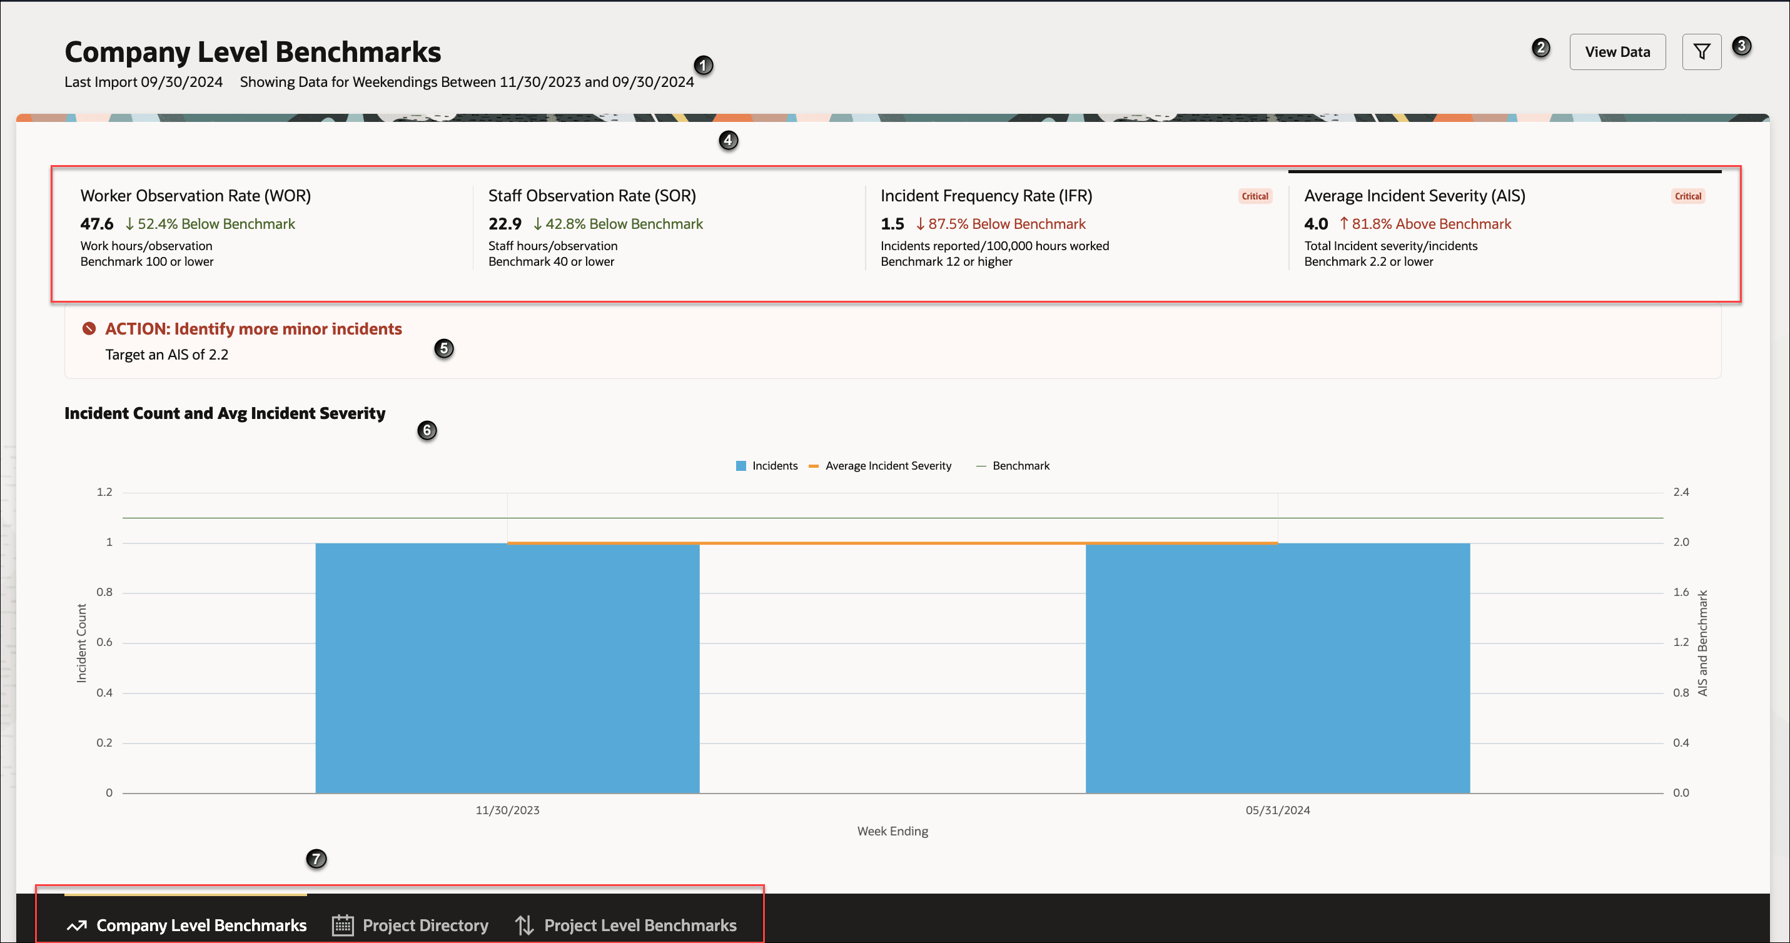Viewport: 1790px width, 943px height.
Task: Click the Critical badge on the AIS card
Action: [x=1687, y=196]
